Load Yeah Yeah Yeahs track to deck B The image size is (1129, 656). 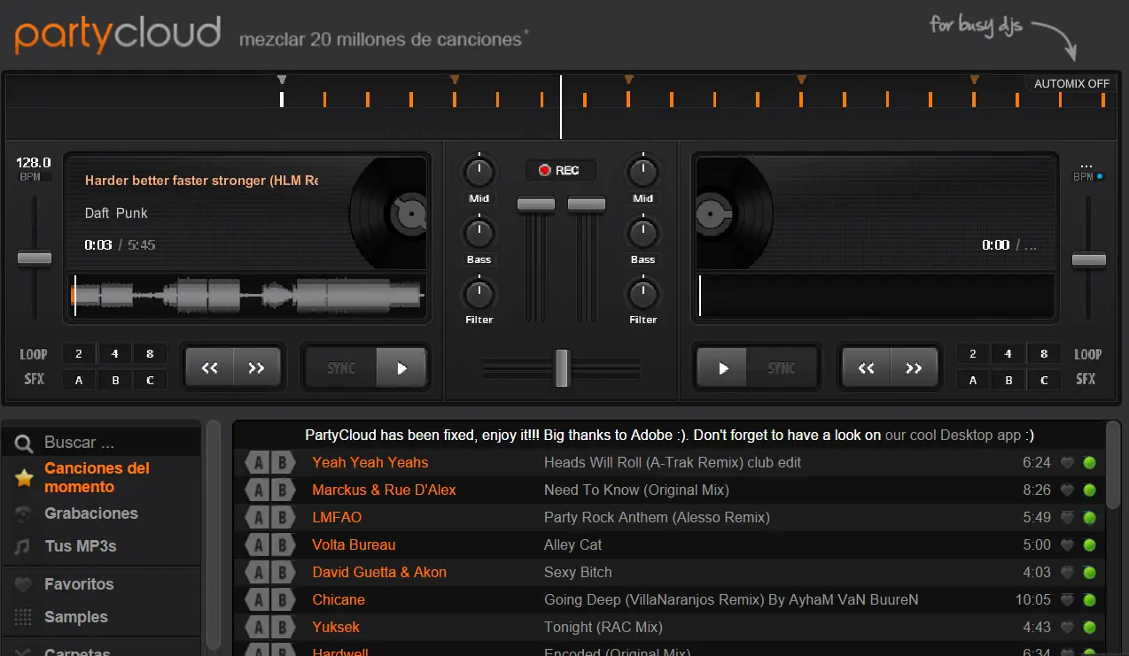[x=283, y=462]
